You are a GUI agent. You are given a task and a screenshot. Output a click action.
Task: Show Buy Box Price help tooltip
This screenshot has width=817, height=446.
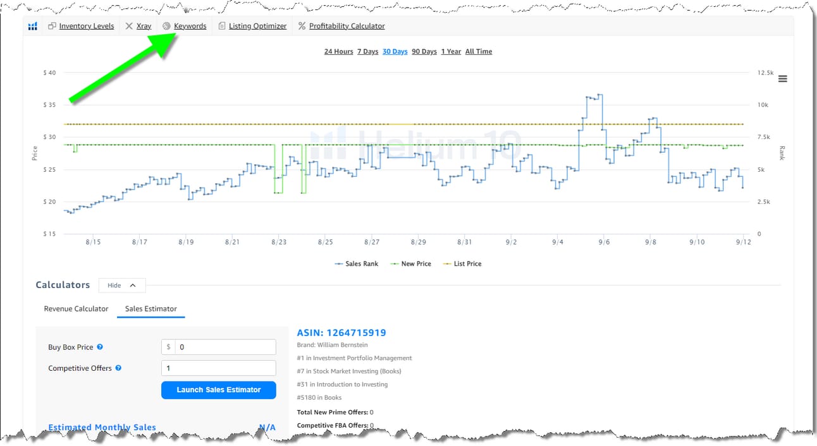(100, 347)
